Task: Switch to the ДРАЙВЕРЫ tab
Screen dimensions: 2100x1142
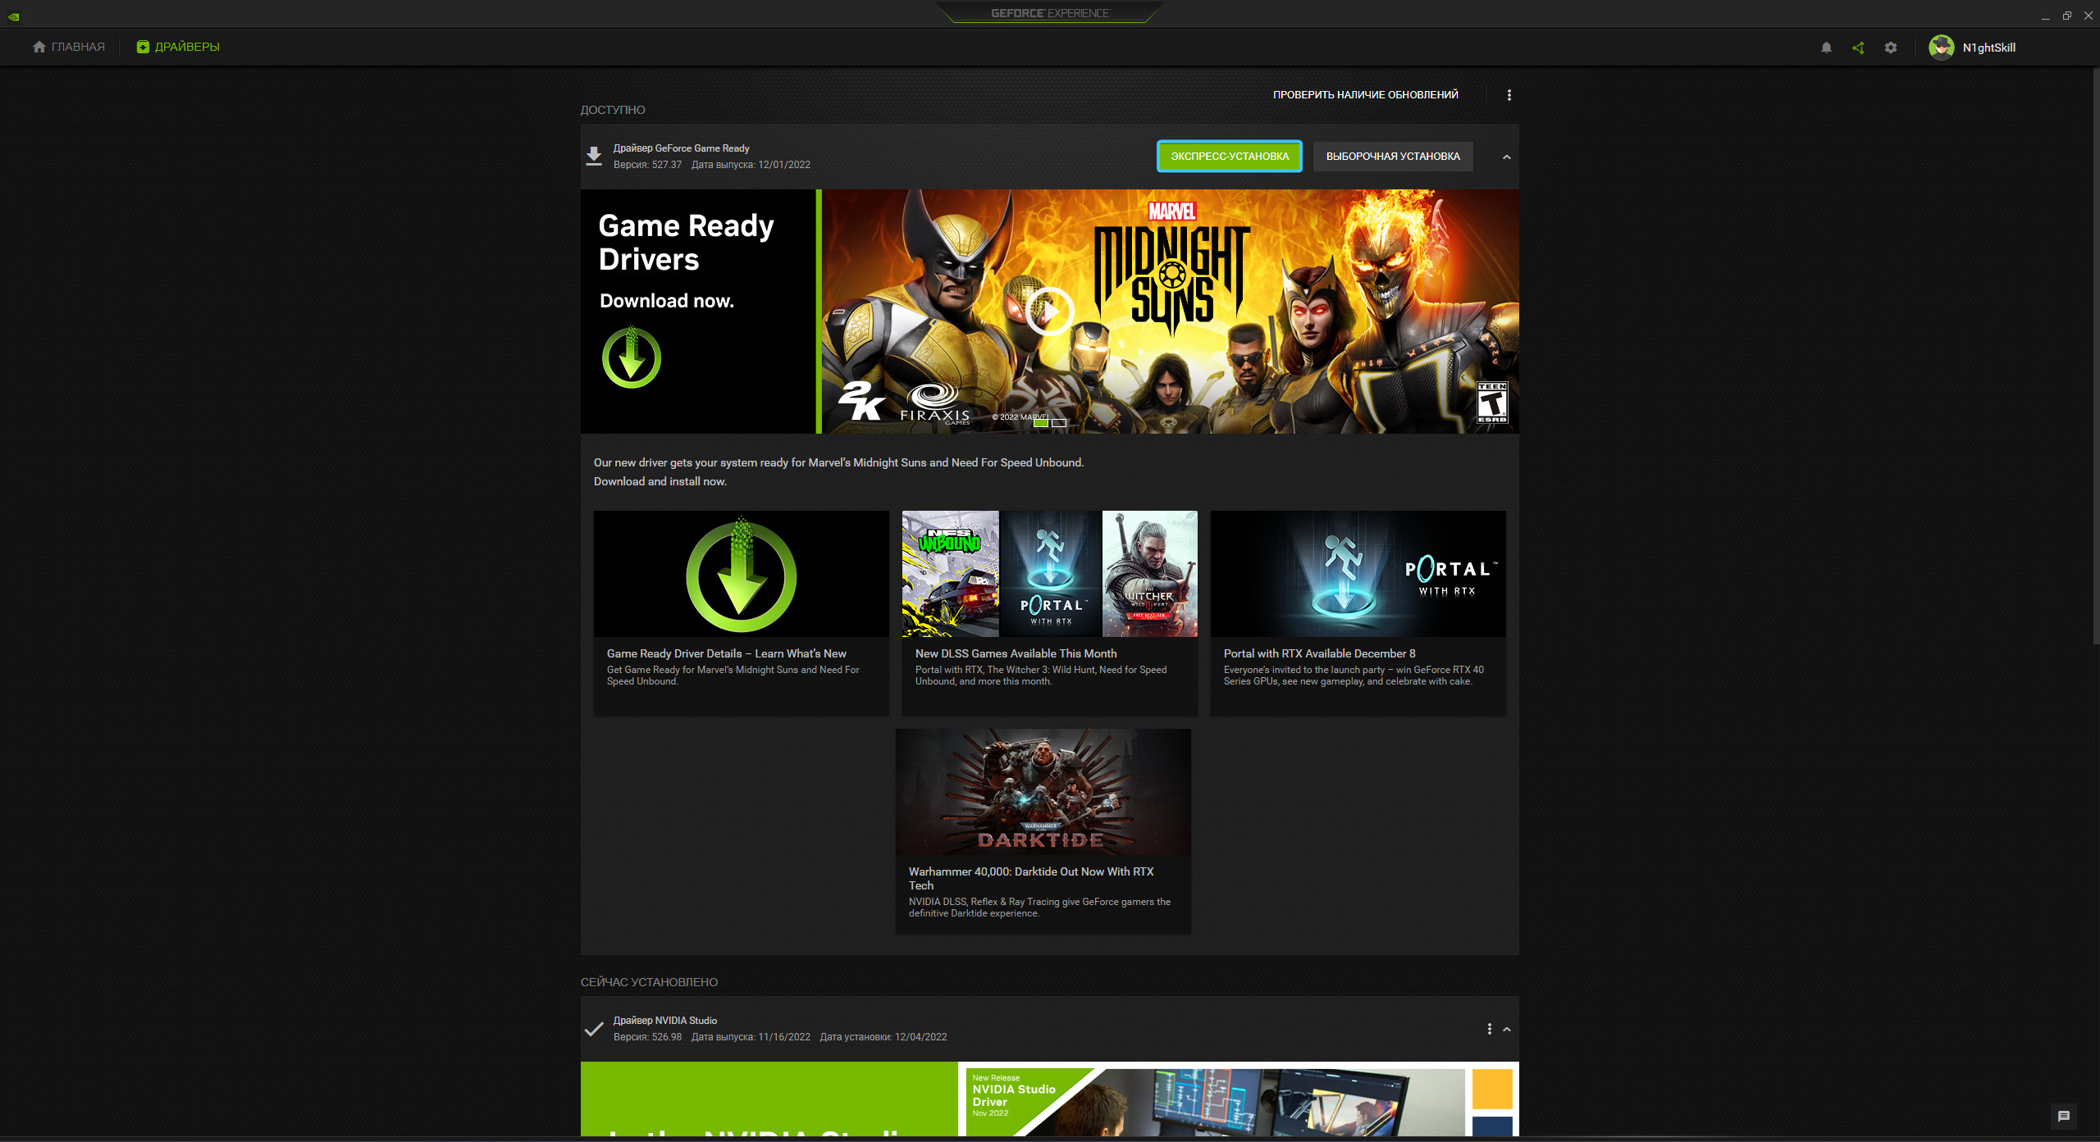Action: coord(178,47)
